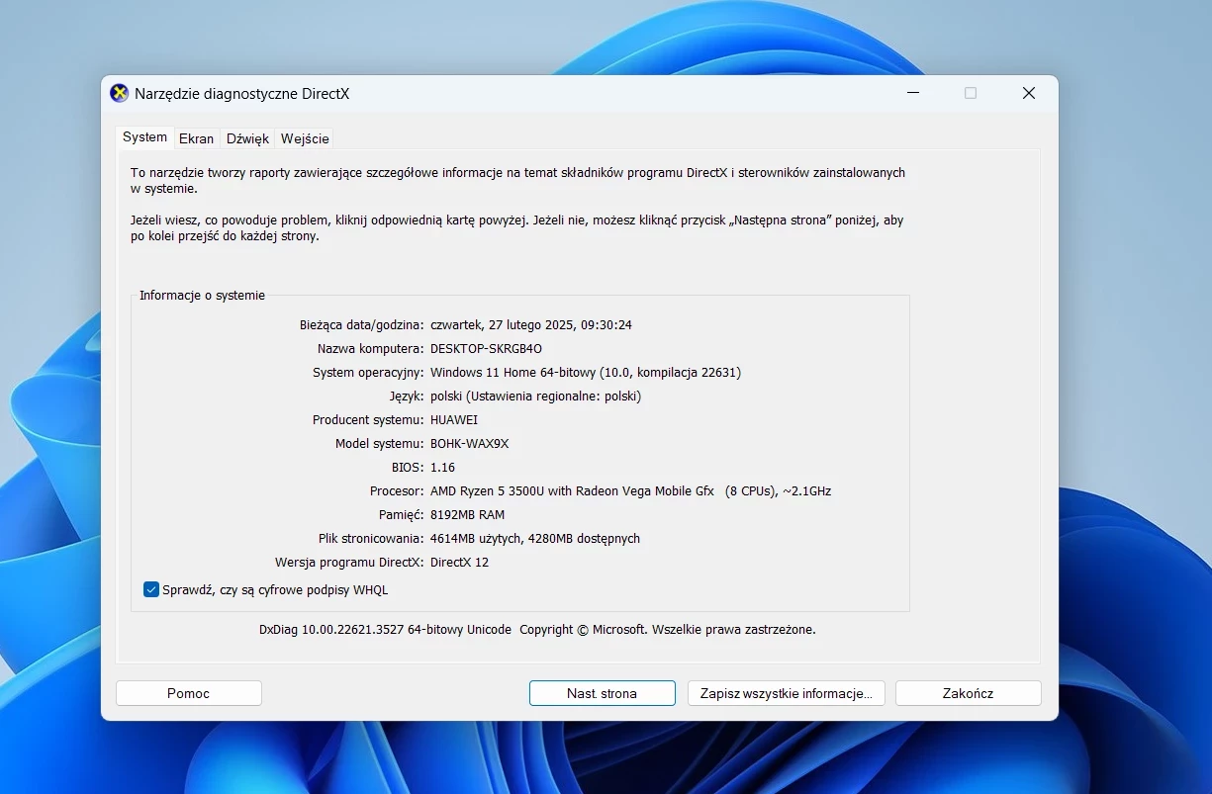The height and width of the screenshot is (794, 1212).
Task: Click system model BOHK-WAX9X
Action: pyautogui.click(x=469, y=443)
